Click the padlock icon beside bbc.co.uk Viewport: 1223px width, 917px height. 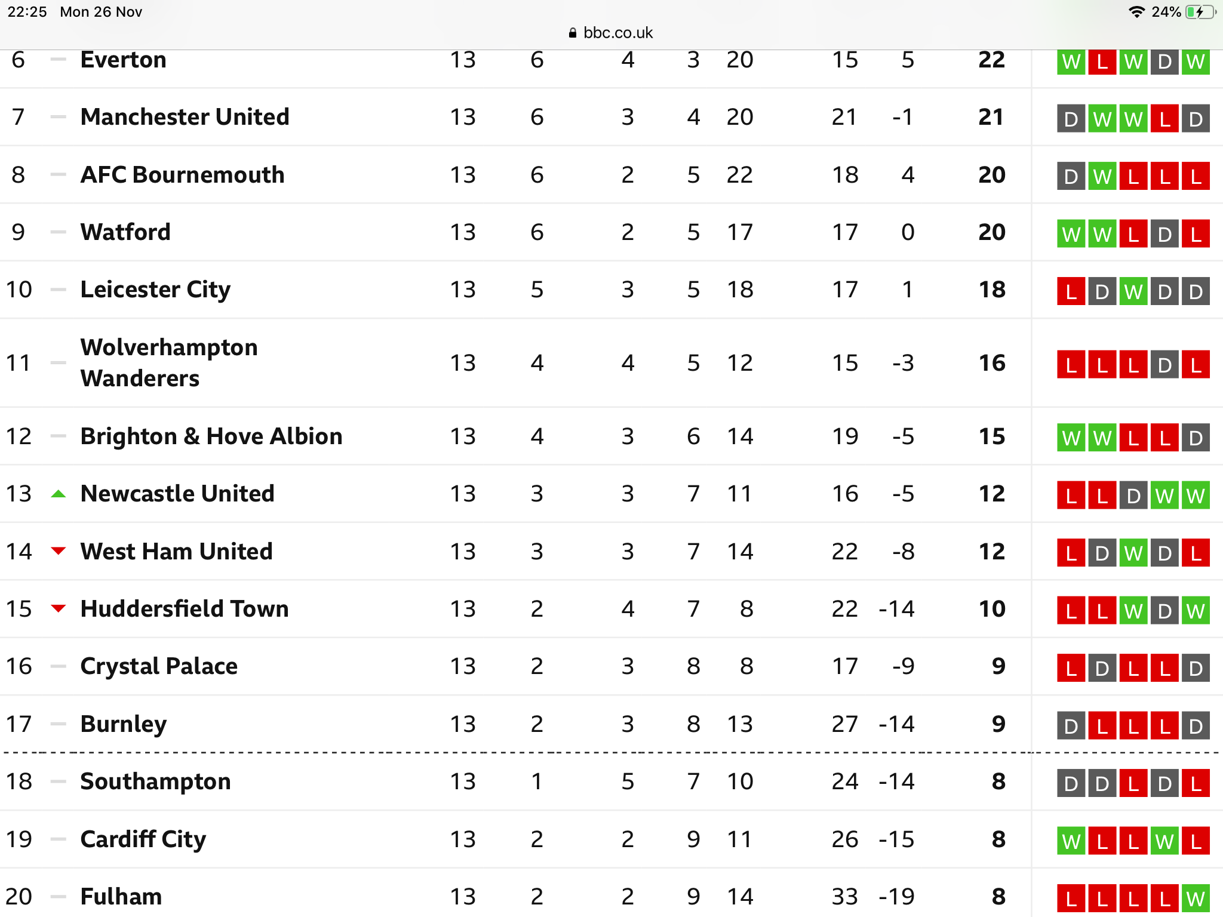573,33
